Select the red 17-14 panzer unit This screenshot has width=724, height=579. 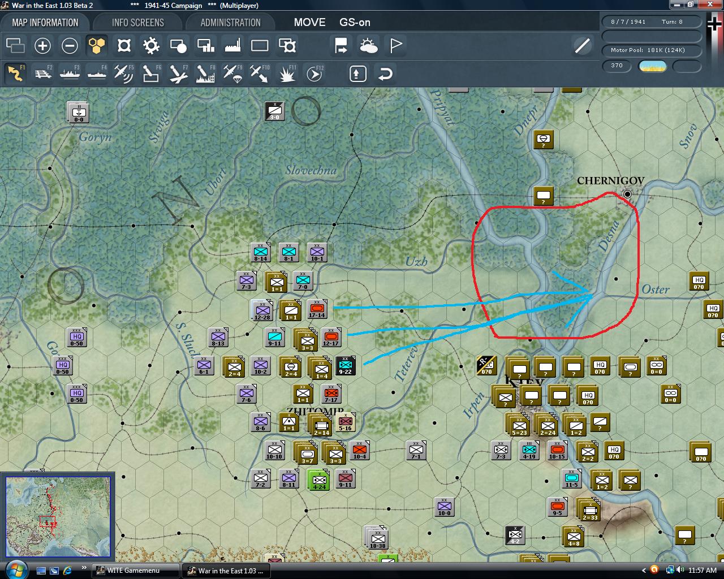point(317,309)
